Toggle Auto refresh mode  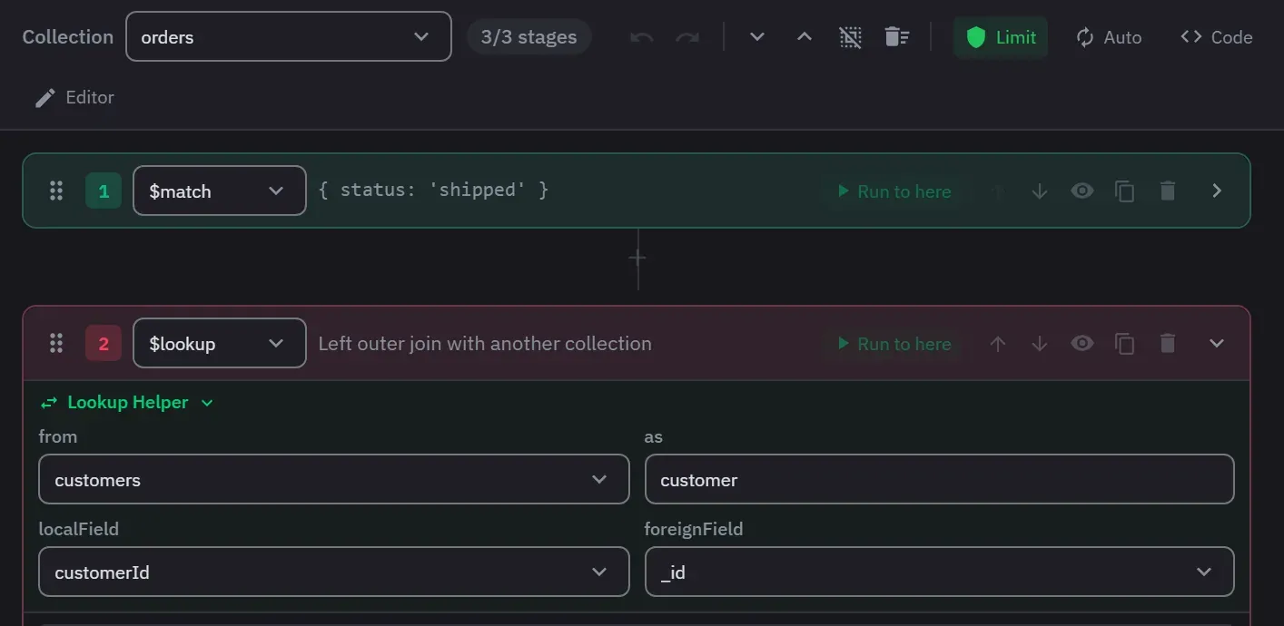point(1109,37)
